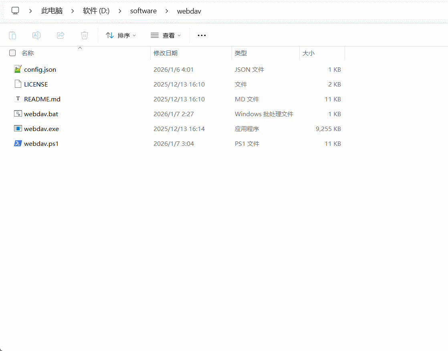Click the JSON 文件 type cell
Image resolution: width=448 pixels, height=351 pixels.
(x=249, y=69)
